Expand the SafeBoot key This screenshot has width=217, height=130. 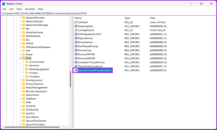click(x=20, y=99)
